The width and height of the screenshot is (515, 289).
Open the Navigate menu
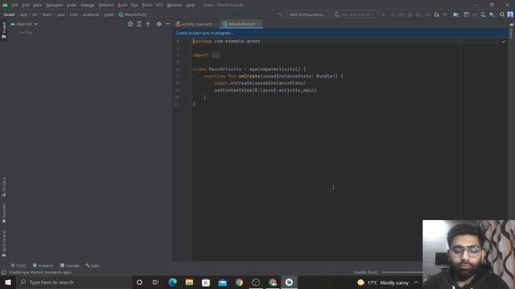[x=54, y=5]
